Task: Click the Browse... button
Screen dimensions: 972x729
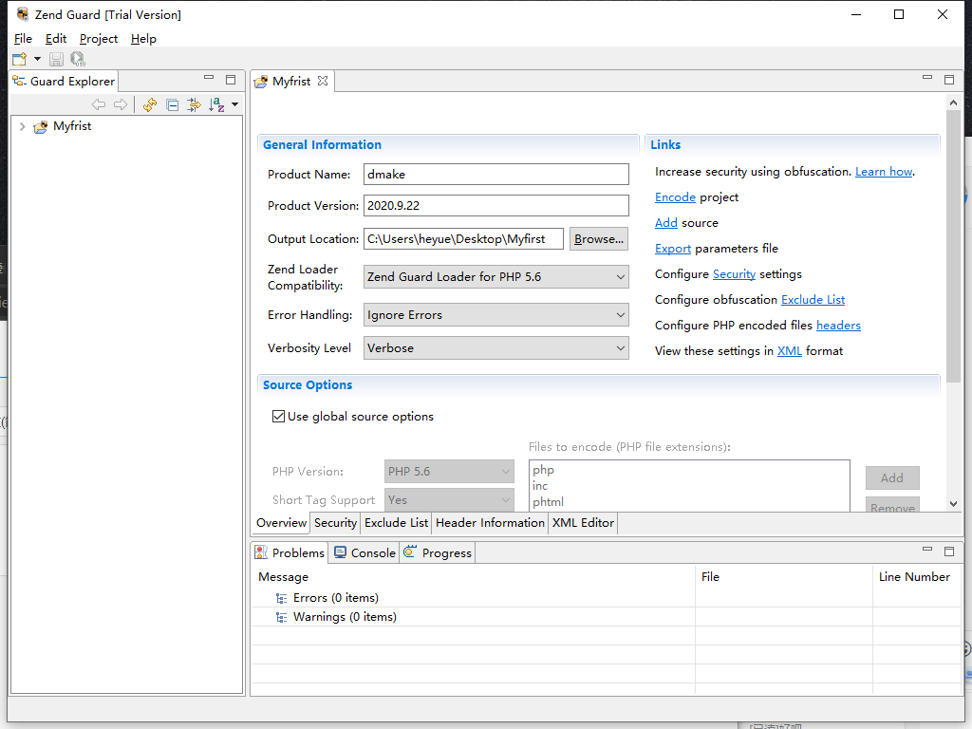Action: coord(599,238)
